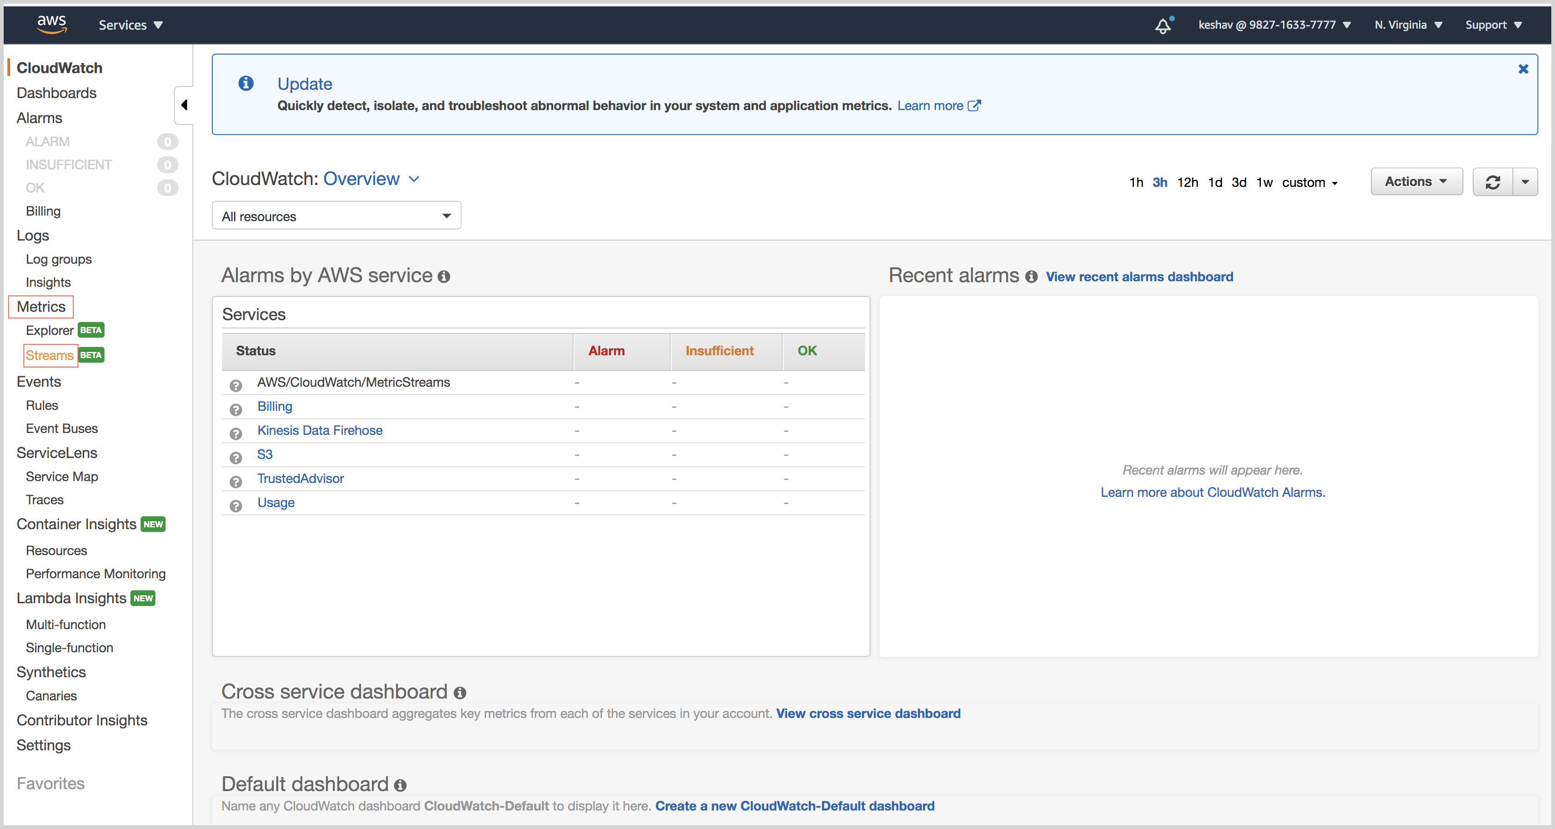
Task: Click info icon next to Alarms by AWS service
Action: click(x=444, y=277)
